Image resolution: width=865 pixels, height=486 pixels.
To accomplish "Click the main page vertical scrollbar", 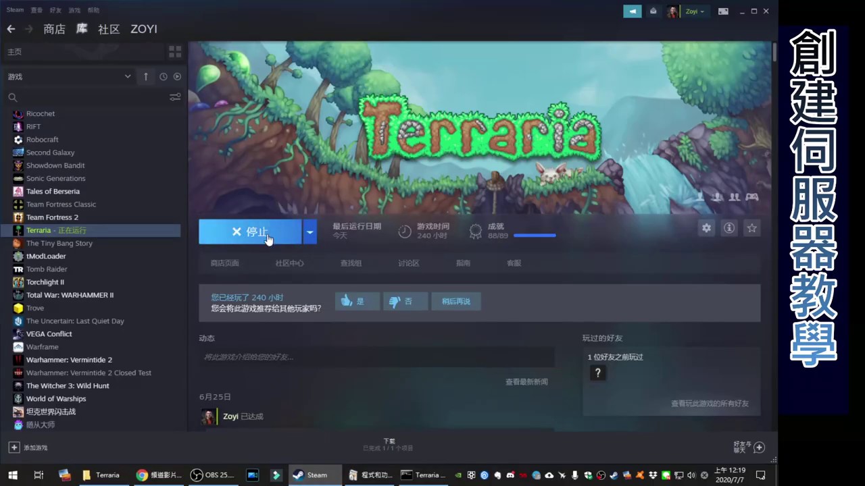I will point(774,53).
